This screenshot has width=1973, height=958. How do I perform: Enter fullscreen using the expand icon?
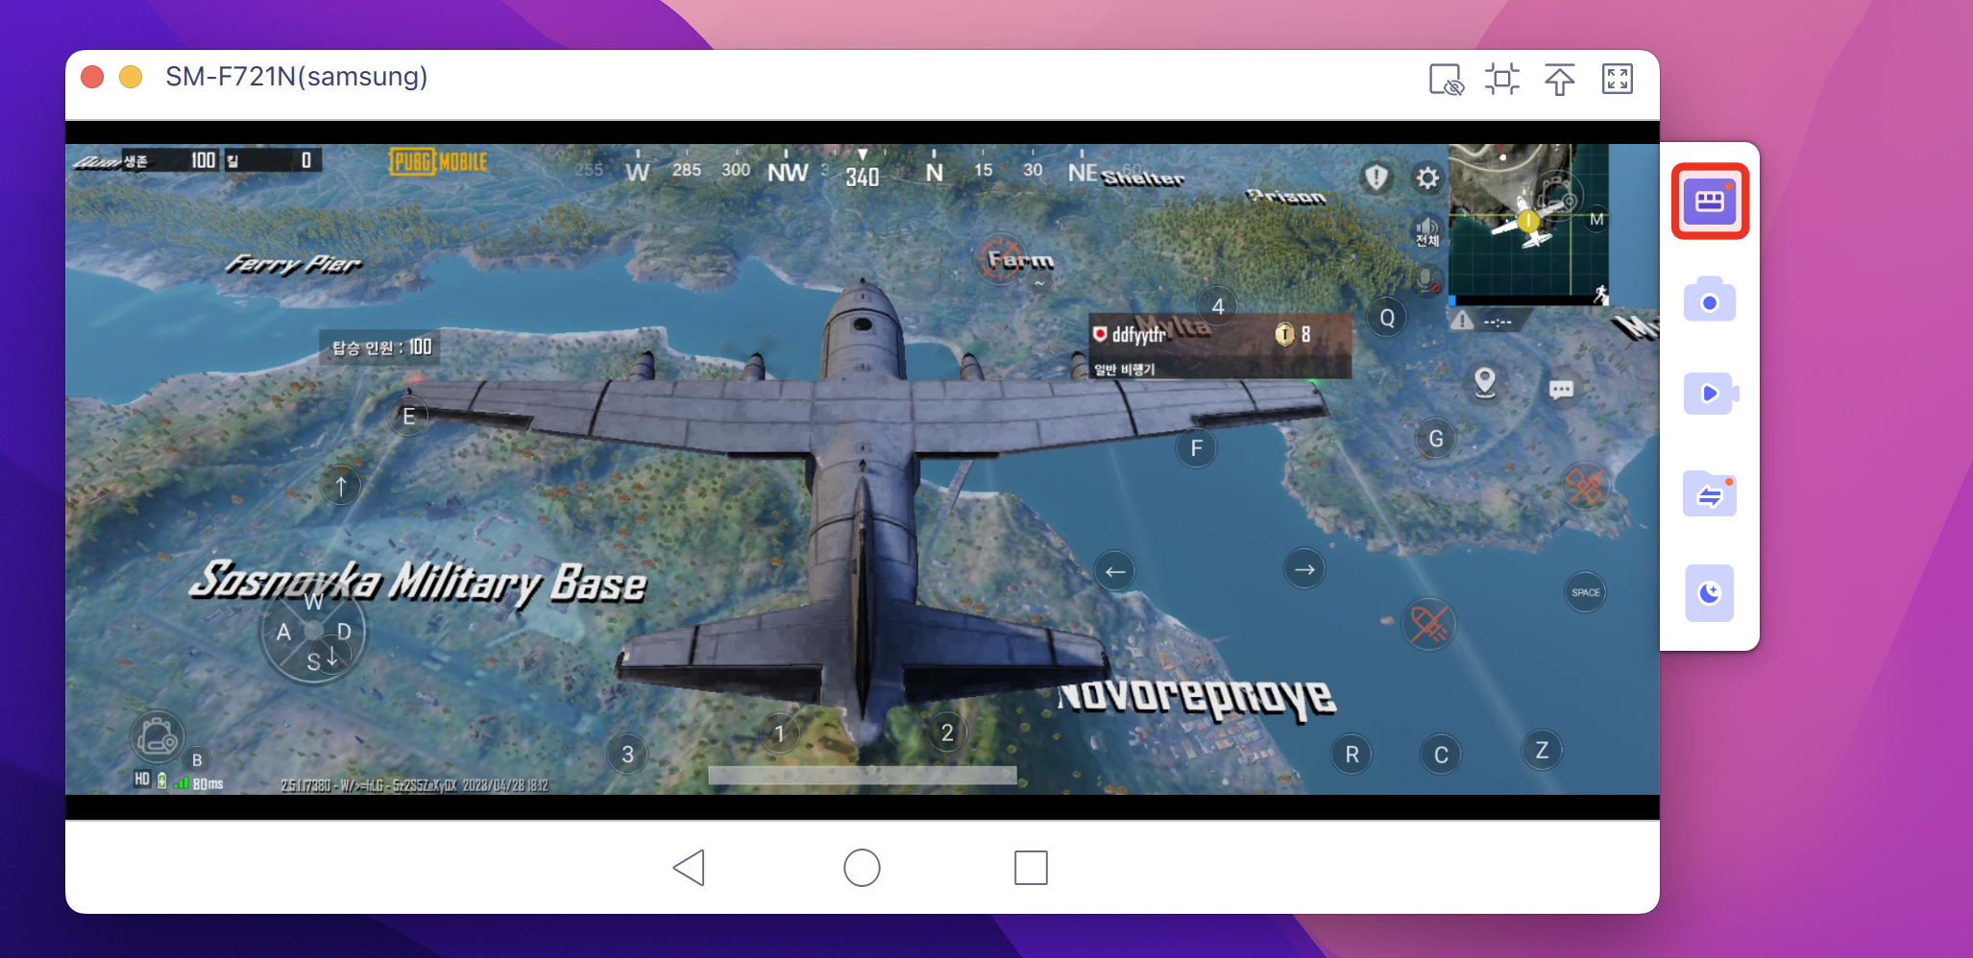(x=1618, y=79)
